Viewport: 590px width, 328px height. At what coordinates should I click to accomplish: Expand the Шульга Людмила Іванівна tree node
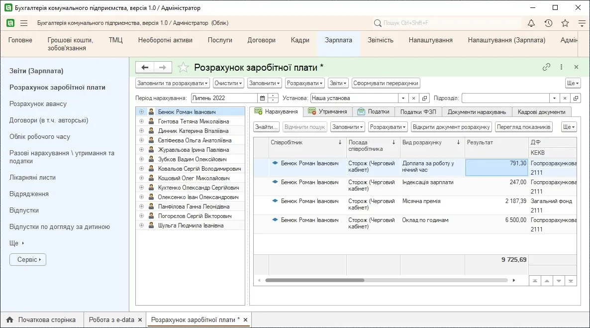141,225
